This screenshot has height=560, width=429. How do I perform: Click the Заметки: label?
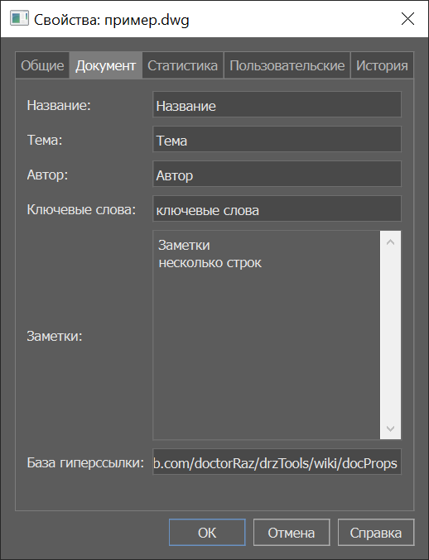pyautogui.click(x=55, y=336)
